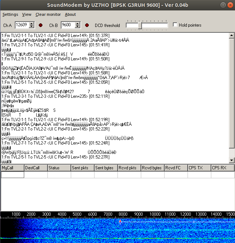
Task: Click the Ch A red DCD indicator
Action: [41, 25]
